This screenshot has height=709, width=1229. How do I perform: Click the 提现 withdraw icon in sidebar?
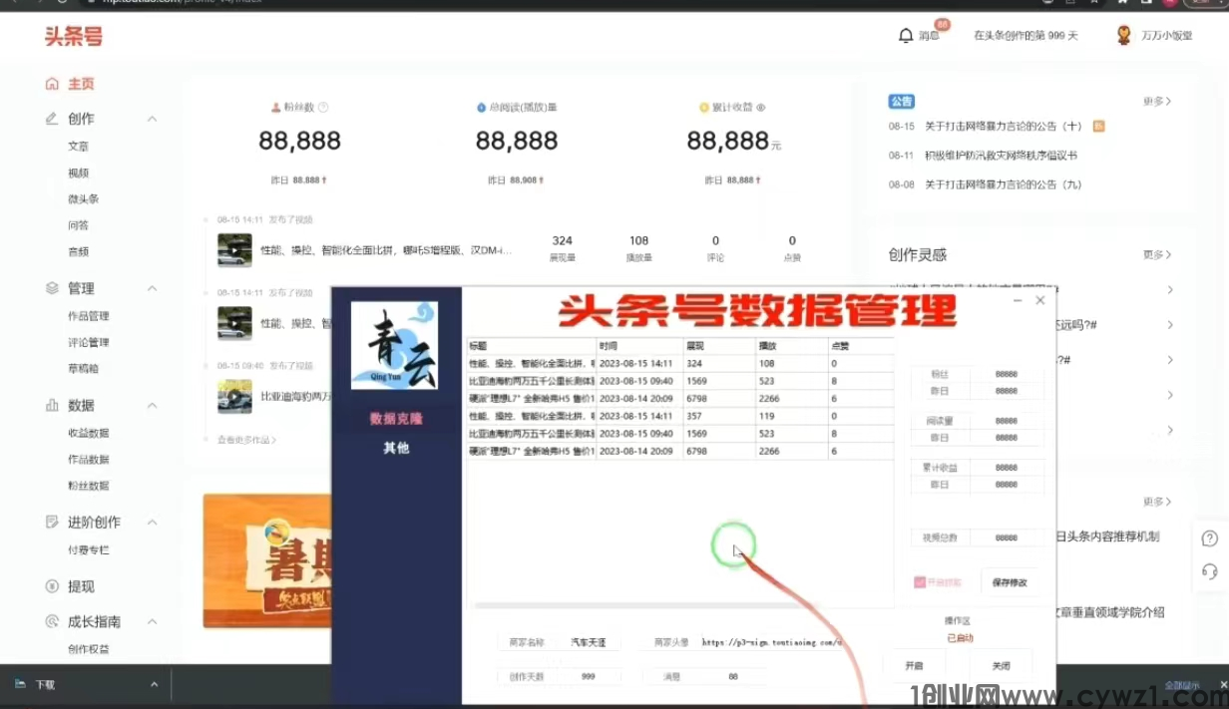point(52,586)
